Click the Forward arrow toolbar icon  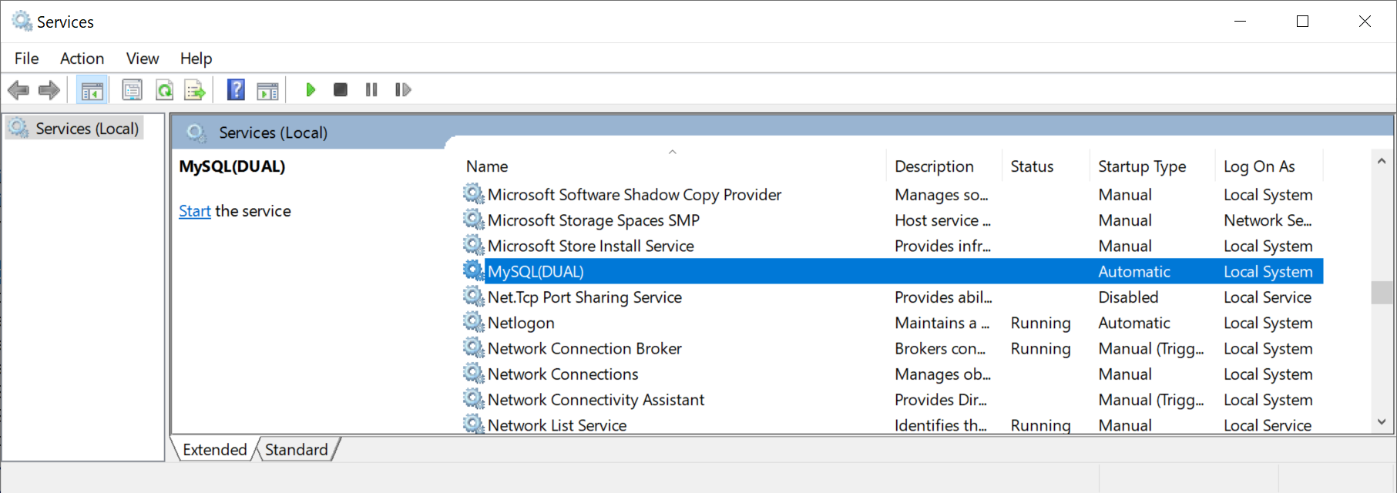(x=49, y=90)
